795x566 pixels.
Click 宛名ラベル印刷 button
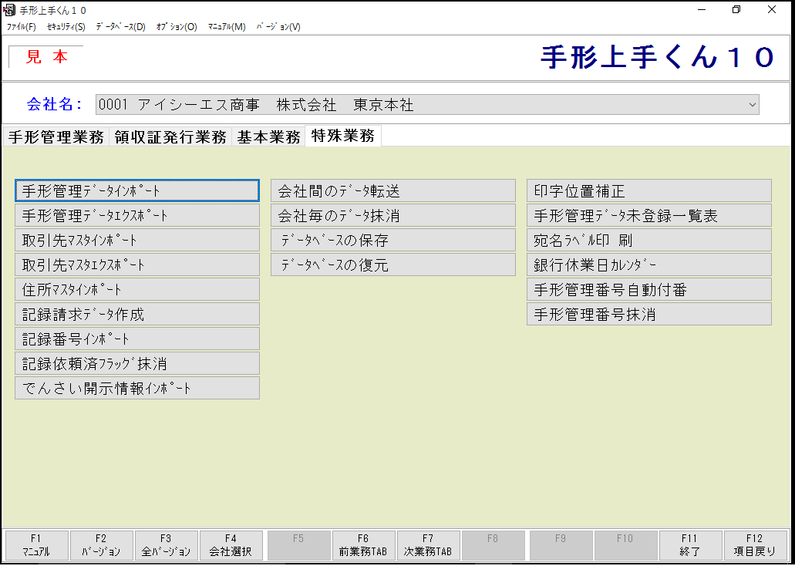pyautogui.click(x=649, y=240)
